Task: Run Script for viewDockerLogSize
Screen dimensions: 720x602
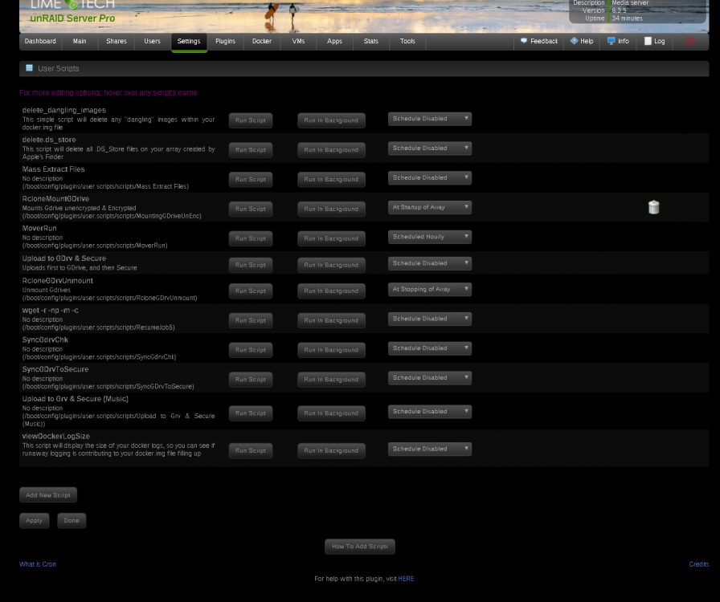Action: pos(251,450)
